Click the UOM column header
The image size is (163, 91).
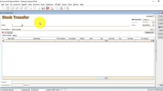(91, 38)
